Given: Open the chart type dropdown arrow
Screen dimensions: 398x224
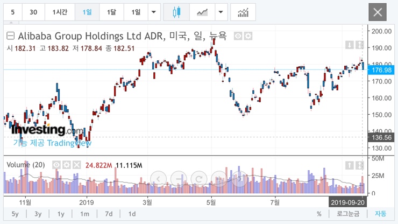Looking at the screenshot, I should click(x=221, y=12).
